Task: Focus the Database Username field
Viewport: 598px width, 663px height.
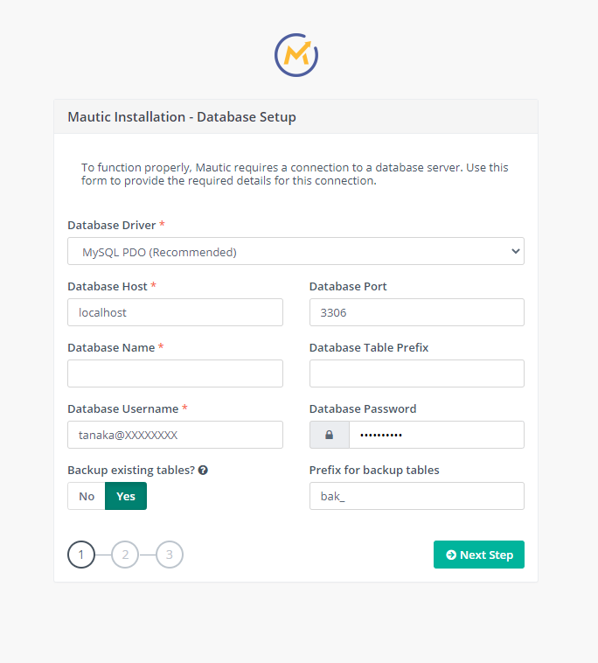Action: pos(175,435)
